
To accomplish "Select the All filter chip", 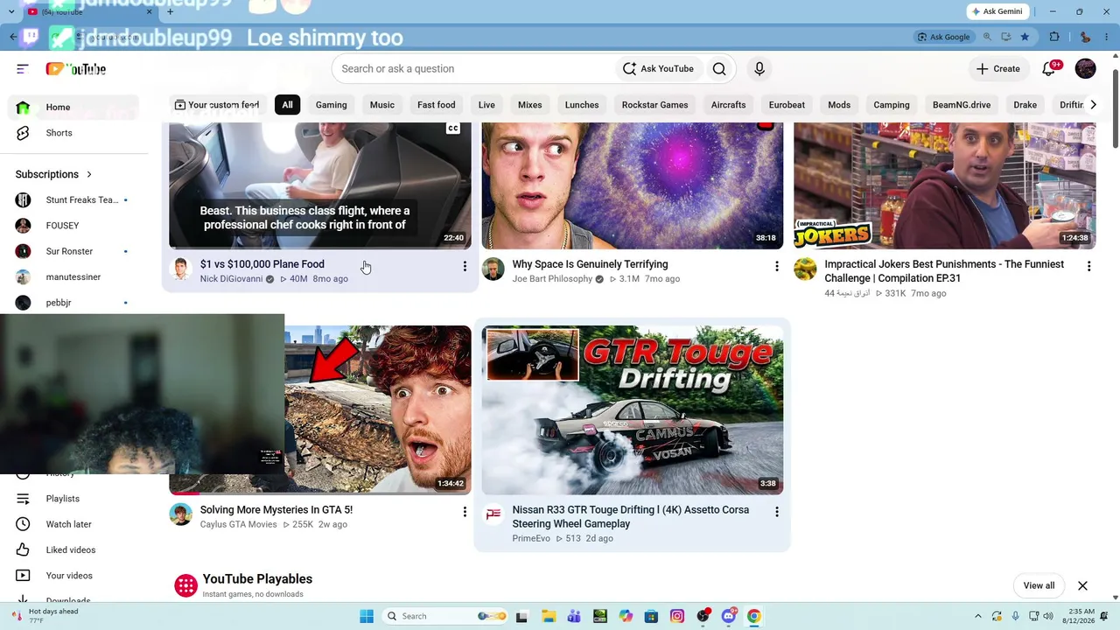I will click(x=287, y=105).
